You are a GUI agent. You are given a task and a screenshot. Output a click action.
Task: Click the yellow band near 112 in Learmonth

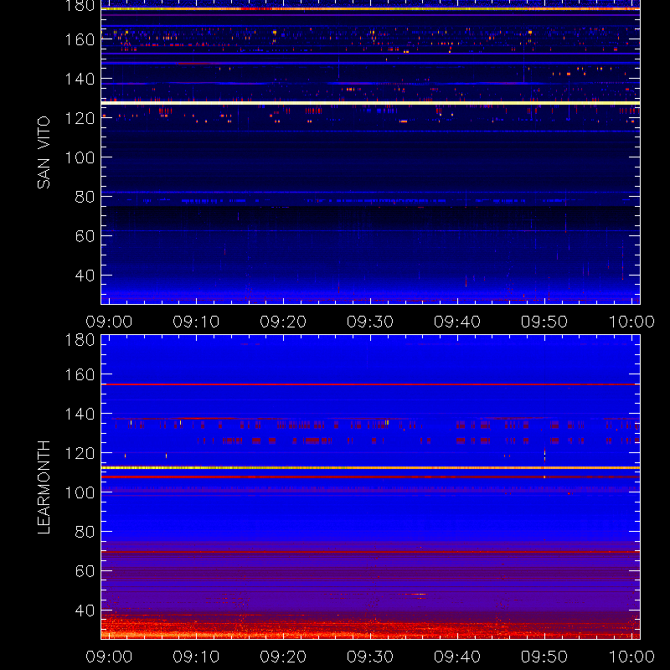[370, 468]
